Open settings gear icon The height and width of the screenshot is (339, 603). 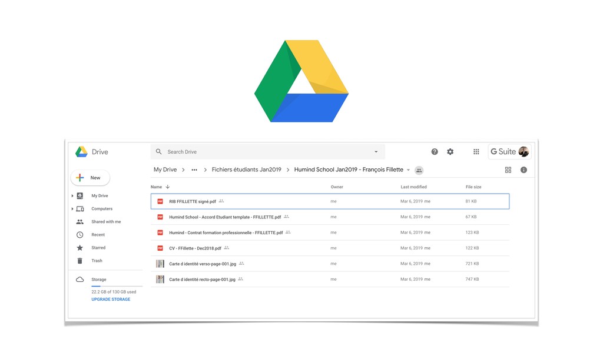pos(450,152)
